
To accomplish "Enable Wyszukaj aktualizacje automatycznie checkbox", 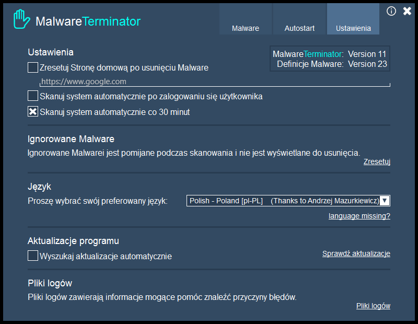I will (x=33, y=256).
